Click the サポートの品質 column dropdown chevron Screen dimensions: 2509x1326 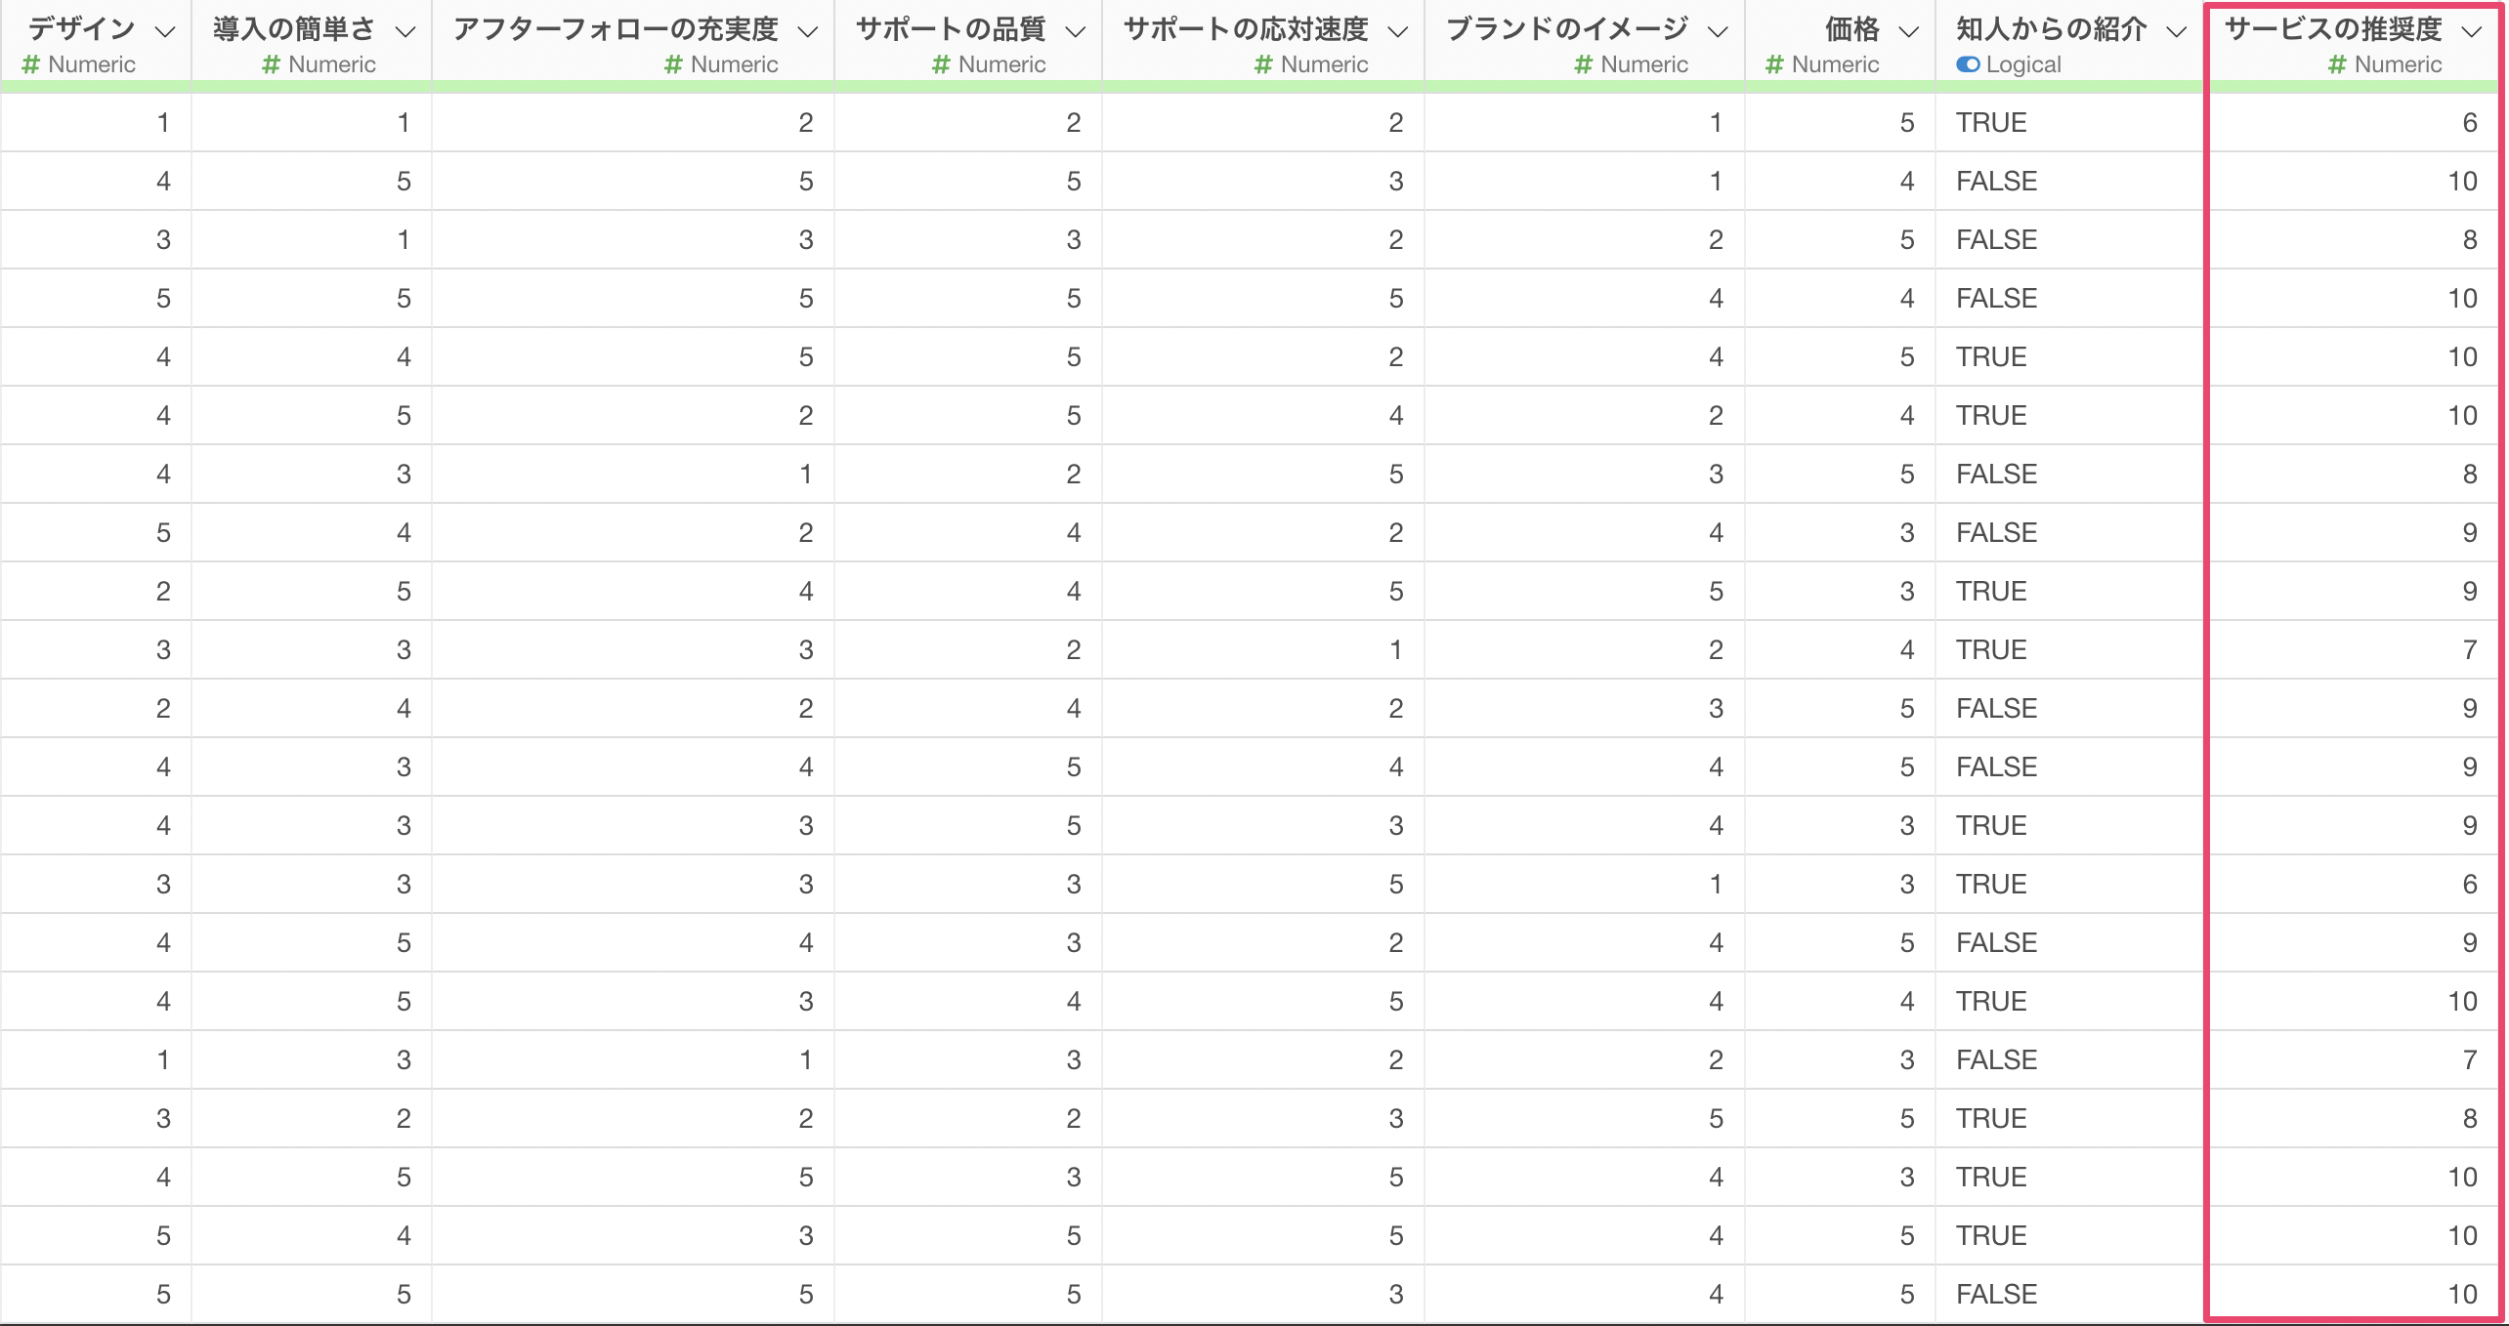pos(1075,31)
